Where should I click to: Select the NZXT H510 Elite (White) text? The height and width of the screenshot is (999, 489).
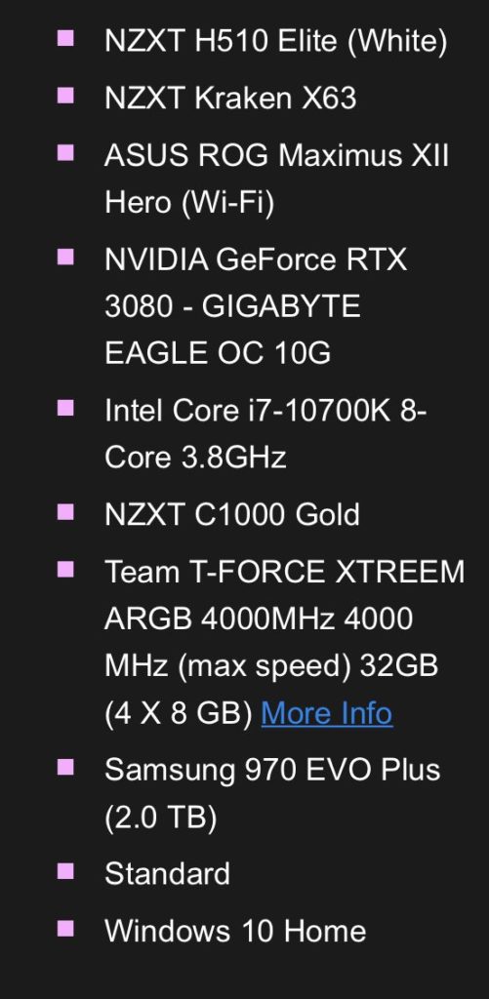[275, 41]
